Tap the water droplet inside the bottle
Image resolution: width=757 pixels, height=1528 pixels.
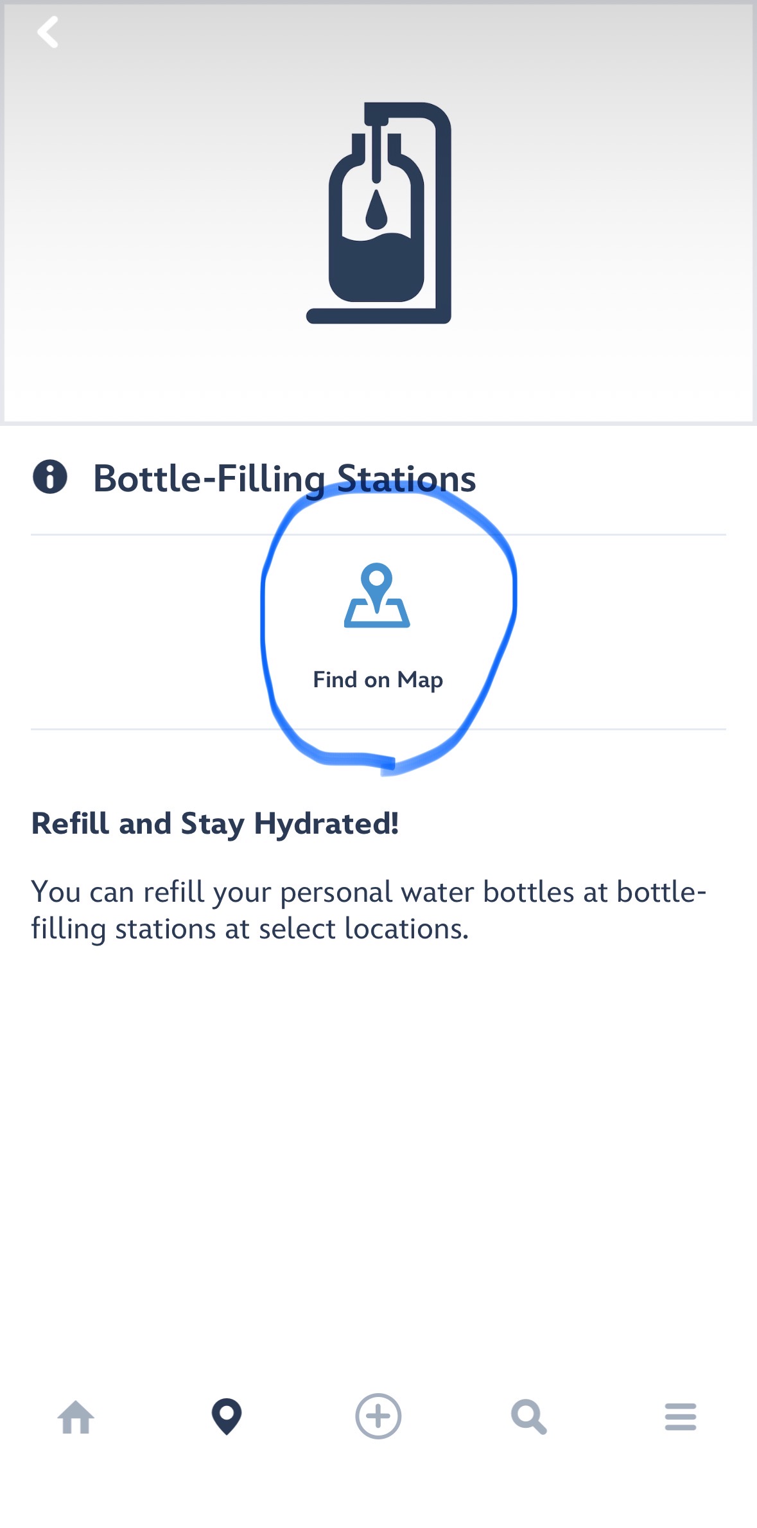[x=376, y=210]
